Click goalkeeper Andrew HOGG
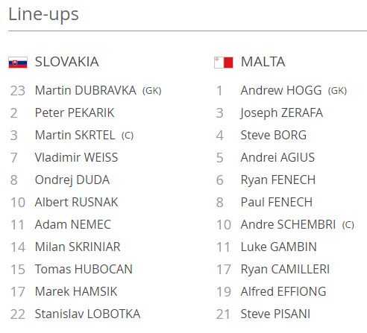367x333 pixels. pyautogui.click(x=281, y=90)
